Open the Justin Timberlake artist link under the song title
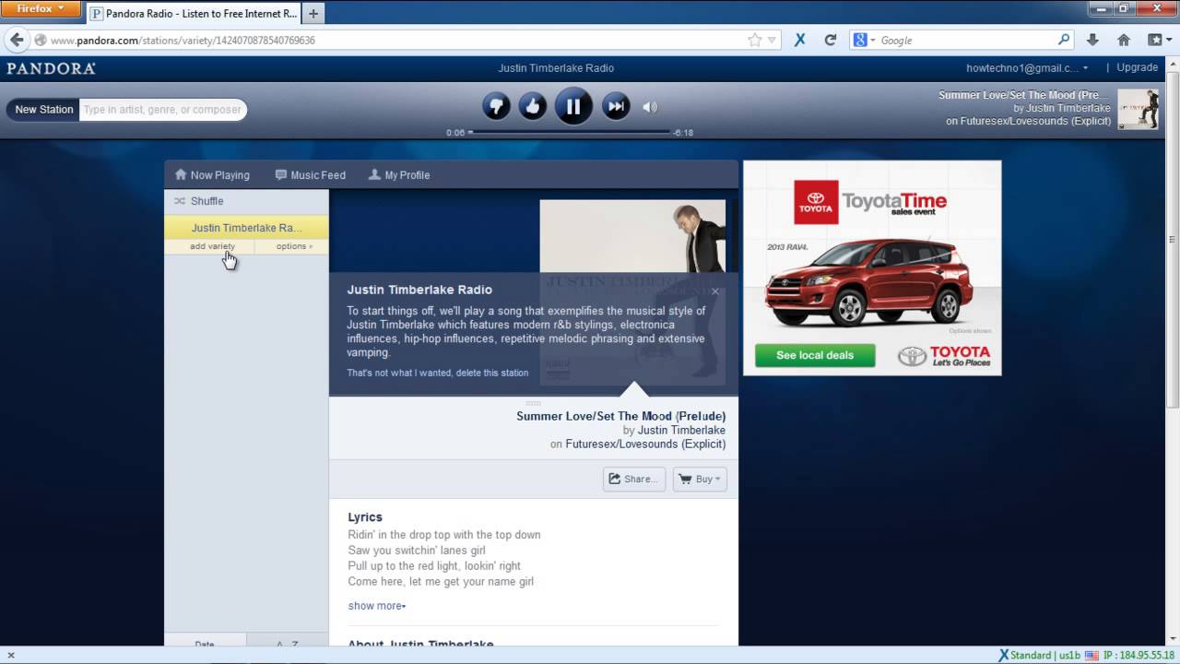Viewport: 1180px width, 664px height. (x=681, y=430)
